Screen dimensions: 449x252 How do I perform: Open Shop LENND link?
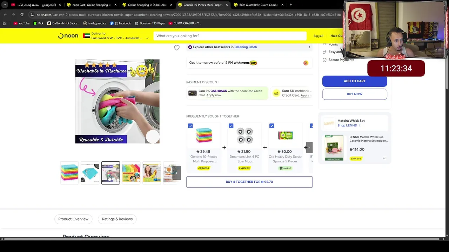pos(349,125)
